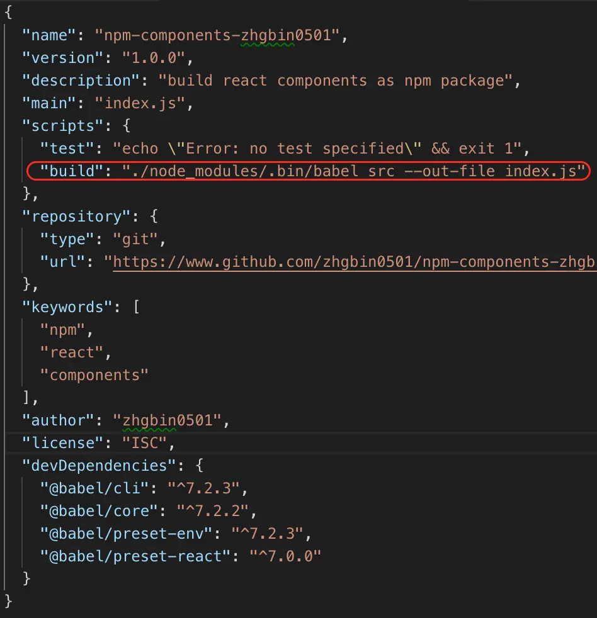597x618 pixels.
Task: Click the "devDependencies" key
Action: point(99,466)
